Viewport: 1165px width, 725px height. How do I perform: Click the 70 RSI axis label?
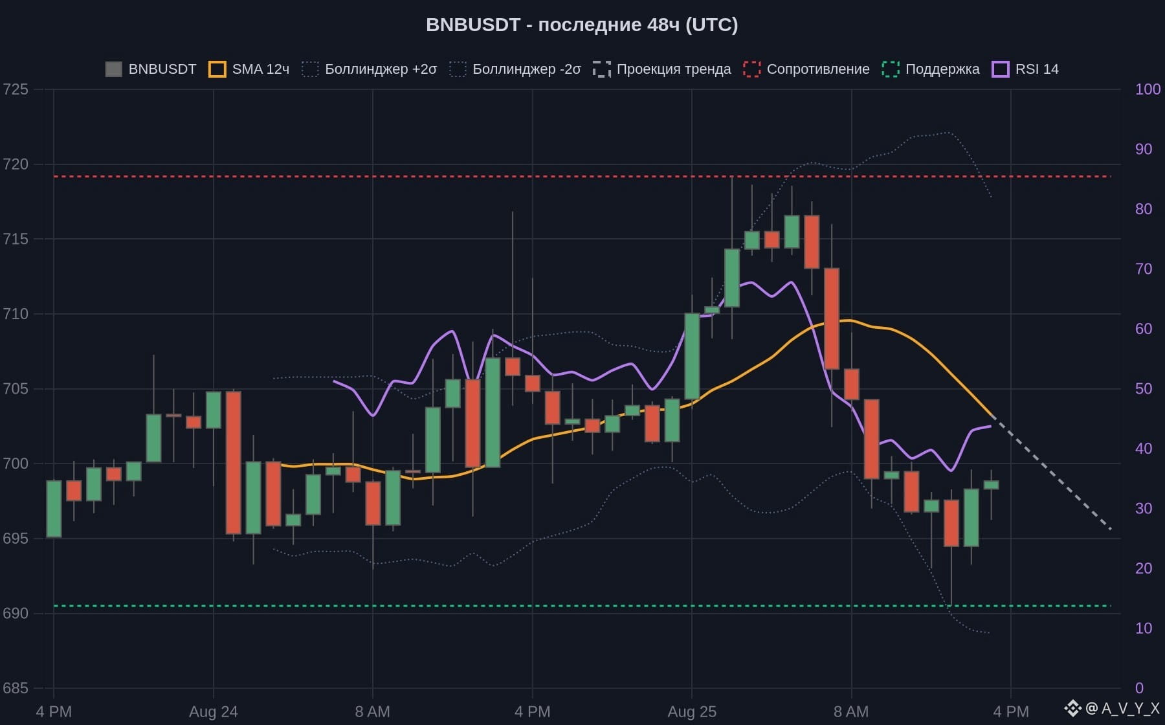click(x=1144, y=269)
